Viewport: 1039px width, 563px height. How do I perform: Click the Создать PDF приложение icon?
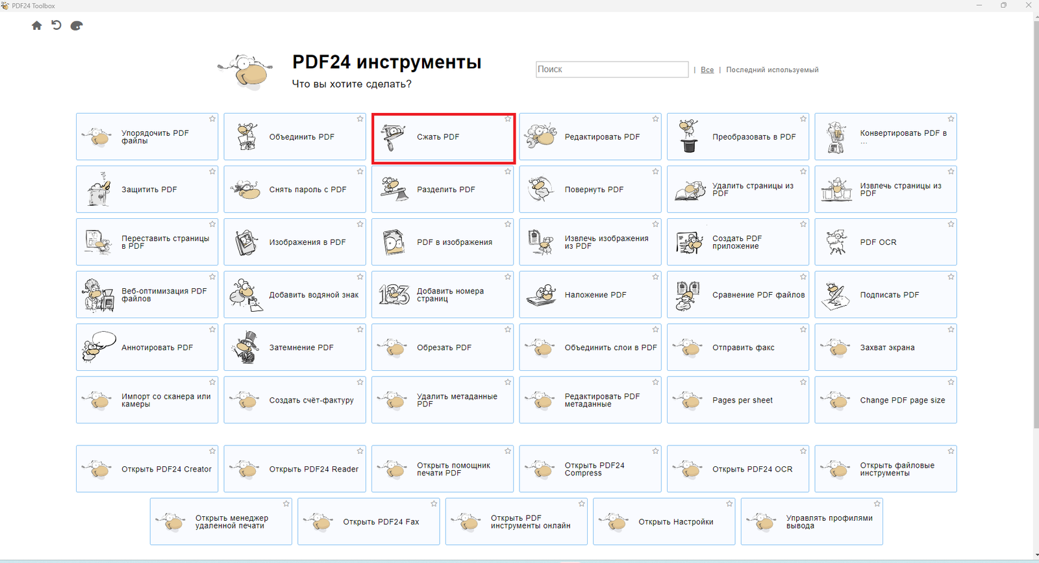pos(689,242)
